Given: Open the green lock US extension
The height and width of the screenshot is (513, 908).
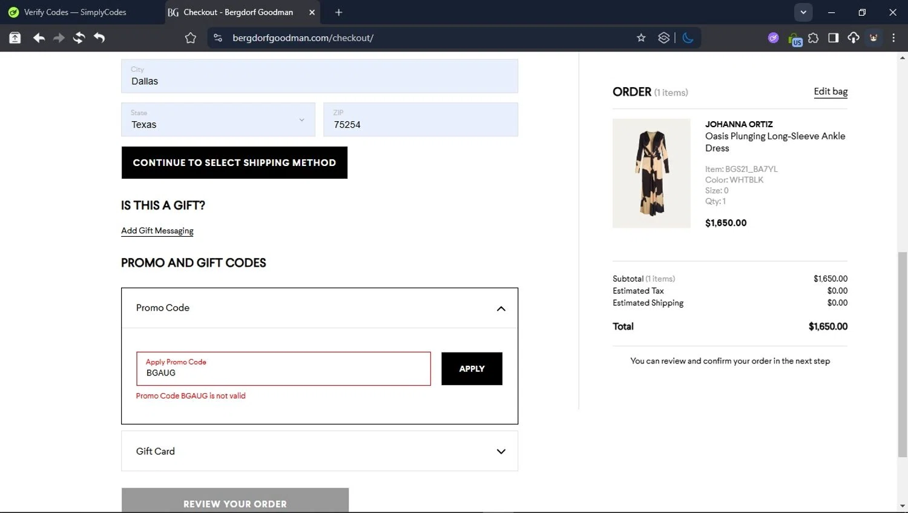Looking at the screenshot, I should click(794, 39).
